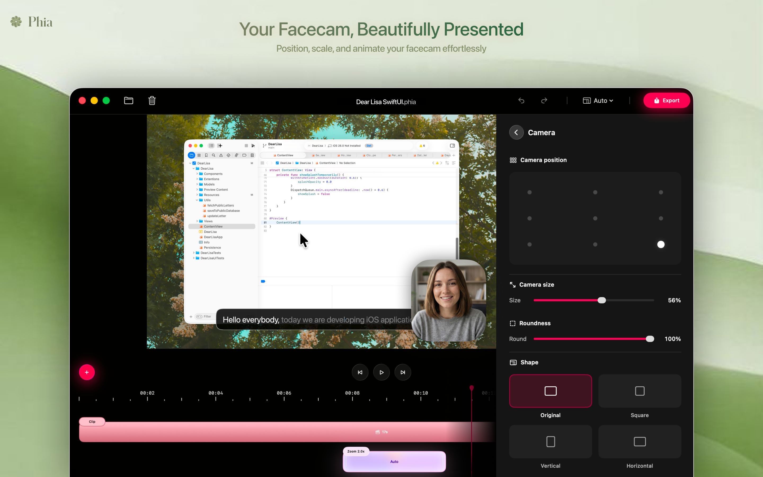Skip to start of clip

[360, 372]
